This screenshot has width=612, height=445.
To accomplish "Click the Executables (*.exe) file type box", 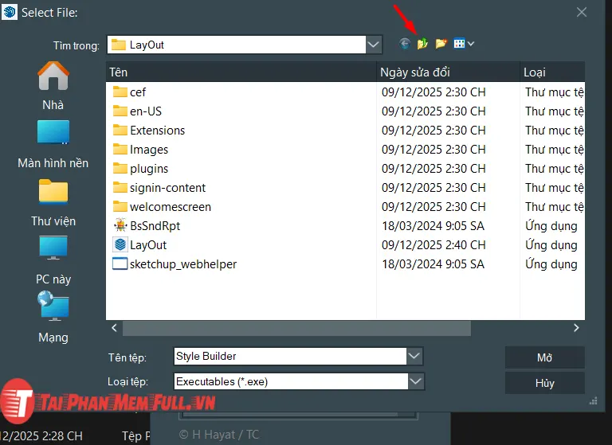I will point(291,381).
